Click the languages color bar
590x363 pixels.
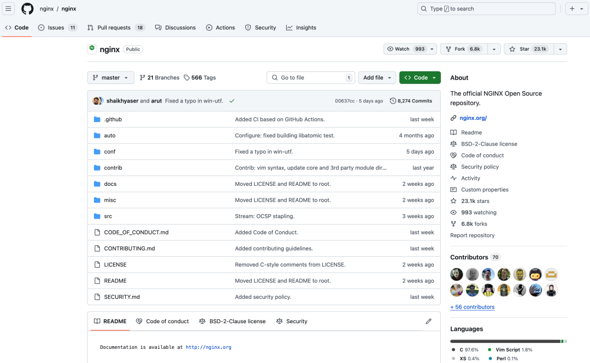point(509,341)
